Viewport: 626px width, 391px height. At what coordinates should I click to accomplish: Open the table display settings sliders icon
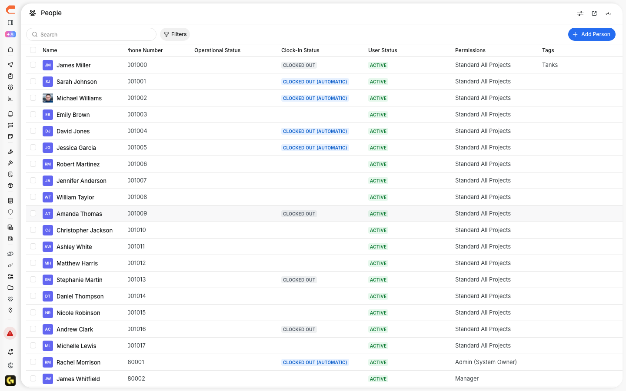click(x=580, y=13)
